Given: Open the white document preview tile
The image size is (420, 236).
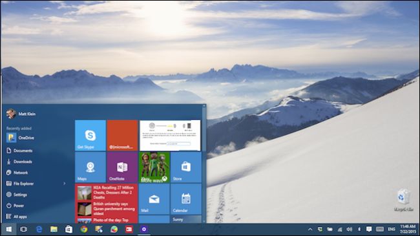Looking at the screenshot, I should click(170, 135).
